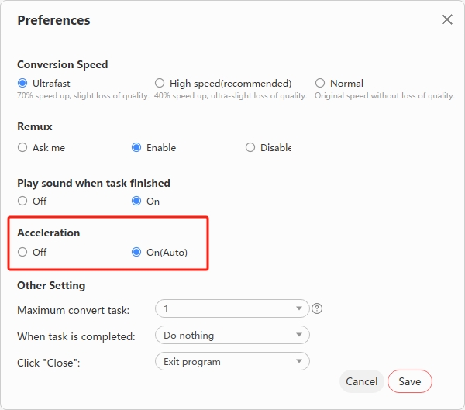The width and height of the screenshot is (465, 410).
Task: Set Acceleration to On(Auto)
Action: [x=136, y=252]
